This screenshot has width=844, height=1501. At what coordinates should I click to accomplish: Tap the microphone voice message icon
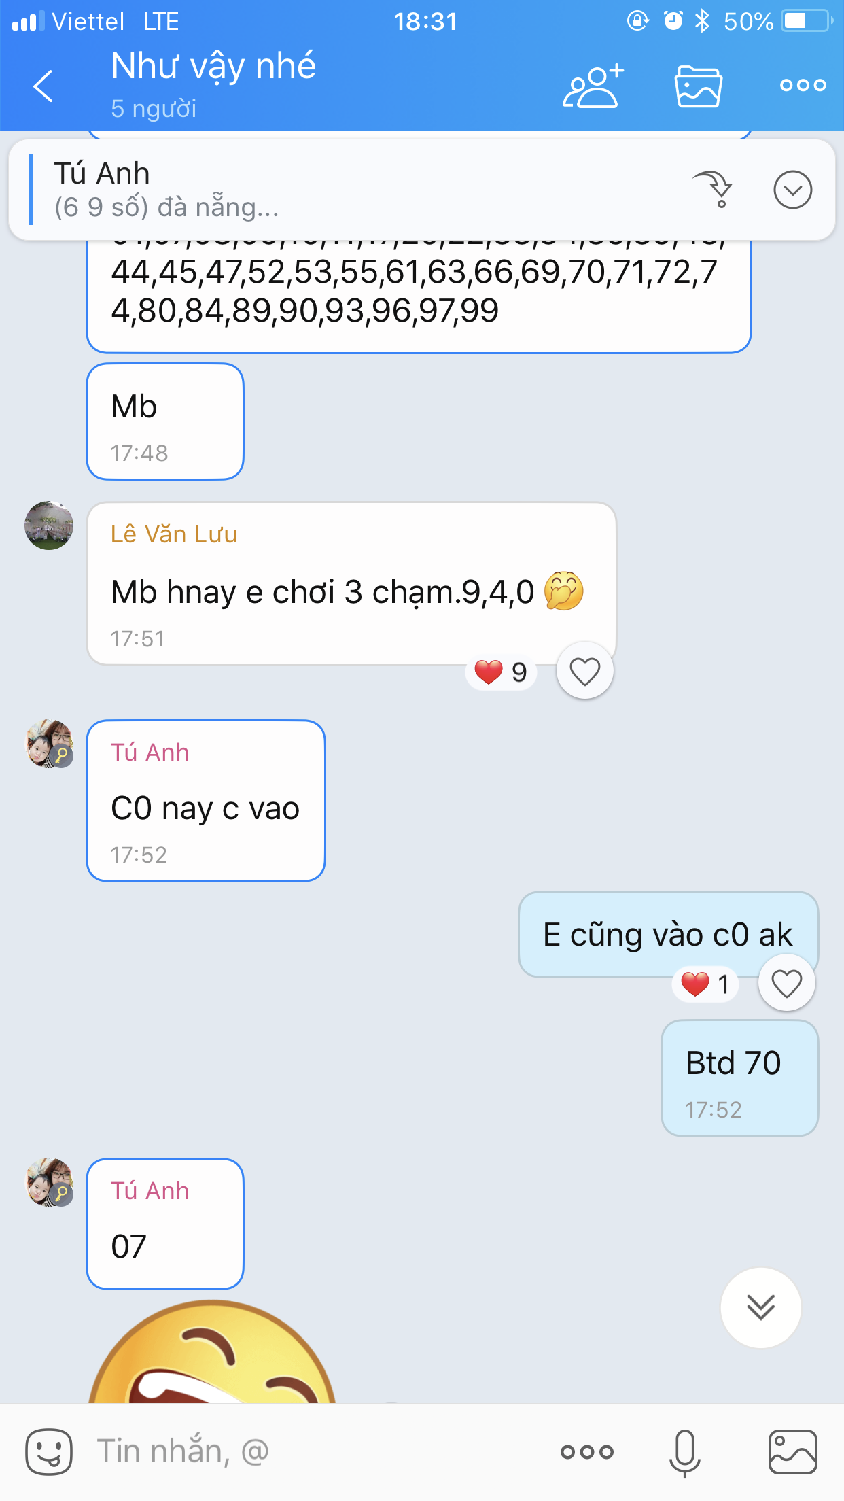point(684,1453)
